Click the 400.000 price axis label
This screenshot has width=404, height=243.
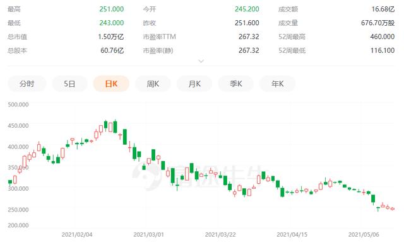tap(18, 147)
